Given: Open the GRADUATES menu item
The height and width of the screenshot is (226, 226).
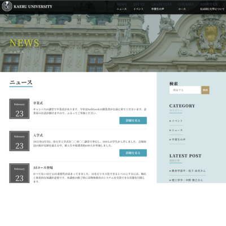Looking at the screenshot, I should click(x=162, y=7).
